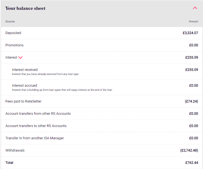Screen dimensions: 203x169
Task: Select 'Account transfers to other RS Accounts'
Action: coord(36,126)
